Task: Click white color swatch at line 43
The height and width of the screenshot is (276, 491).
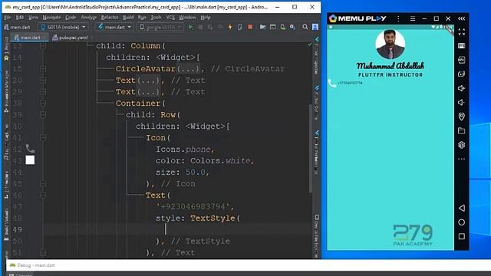Action: (x=30, y=160)
